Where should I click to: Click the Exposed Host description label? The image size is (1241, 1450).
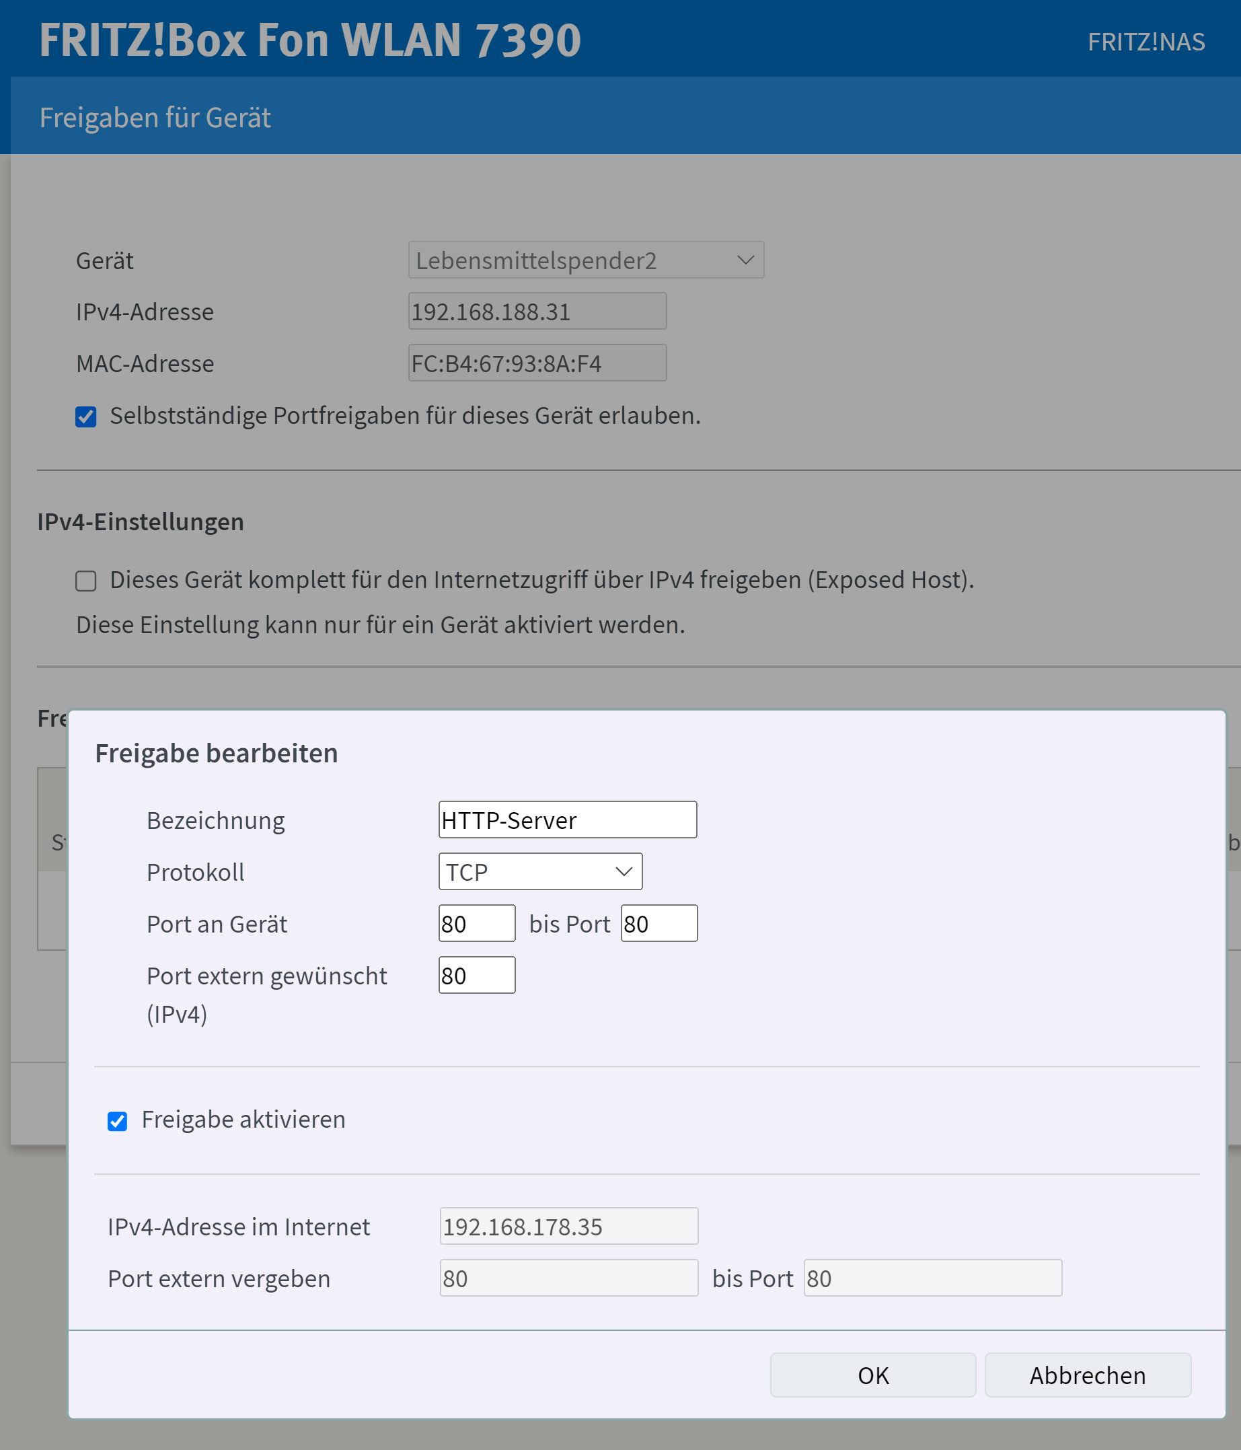[541, 580]
